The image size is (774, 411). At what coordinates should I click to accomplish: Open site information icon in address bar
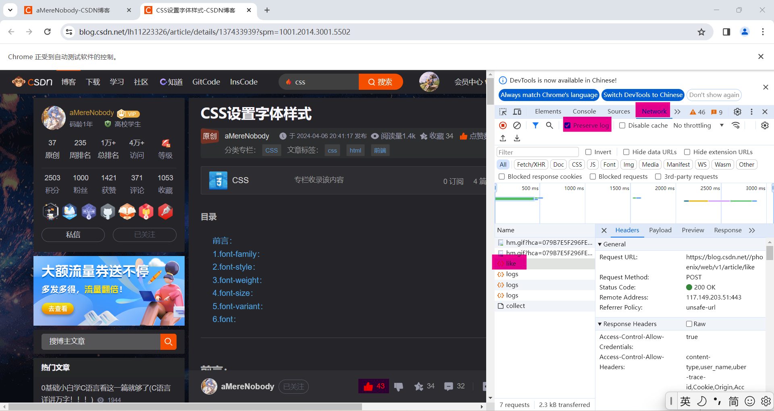pos(69,32)
